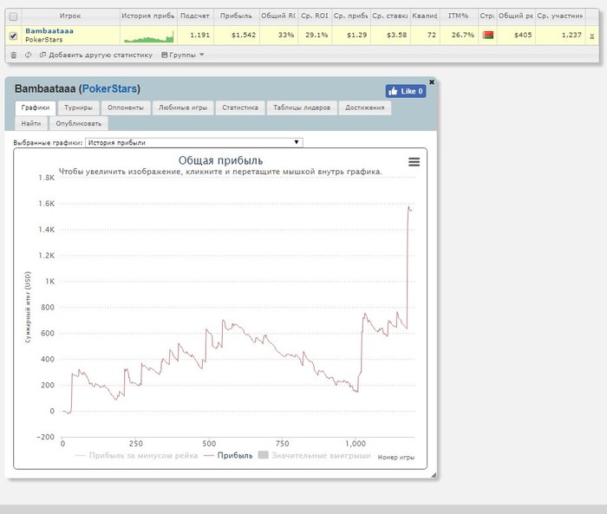The image size is (607, 514).
Task: Open the 'Оппоненты' tab
Action: [x=126, y=107]
